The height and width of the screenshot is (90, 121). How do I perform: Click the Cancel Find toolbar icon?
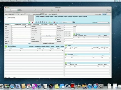pyautogui.click(x=58, y=10)
